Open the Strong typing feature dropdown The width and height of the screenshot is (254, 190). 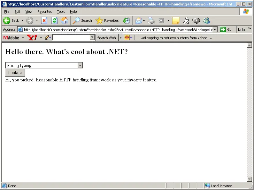click(x=44, y=65)
